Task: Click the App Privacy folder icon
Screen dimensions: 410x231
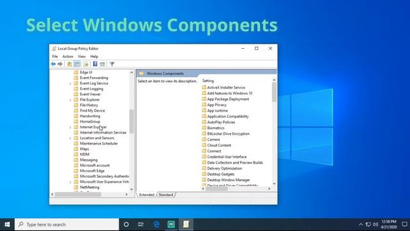Action: (204, 105)
